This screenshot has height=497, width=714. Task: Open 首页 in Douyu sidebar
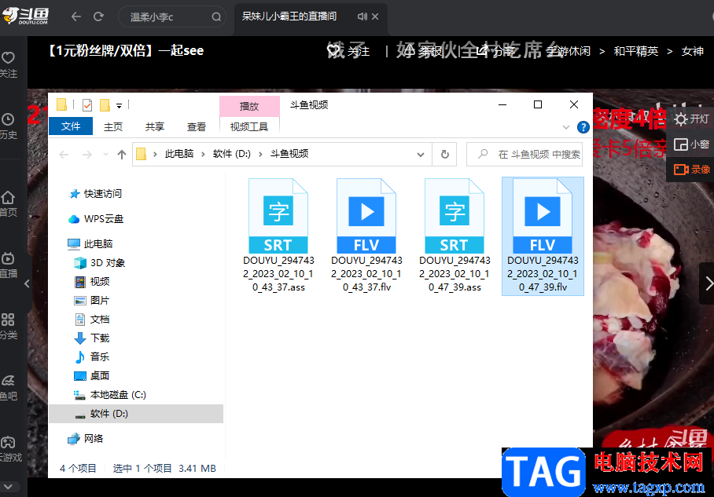pos(8,204)
